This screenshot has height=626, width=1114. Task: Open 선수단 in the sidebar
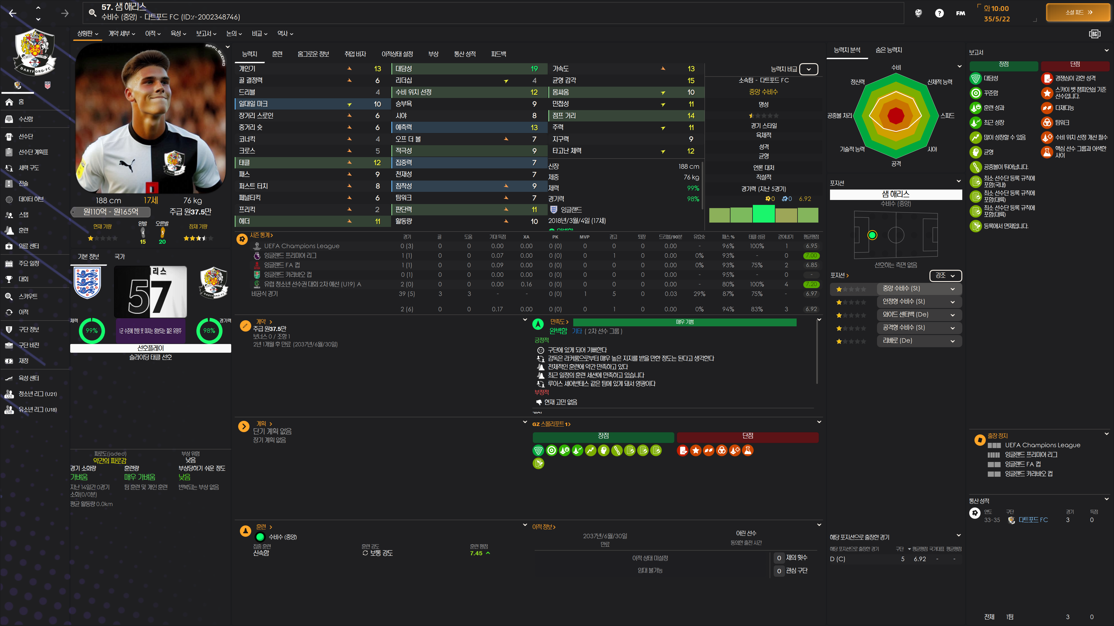point(35,137)
